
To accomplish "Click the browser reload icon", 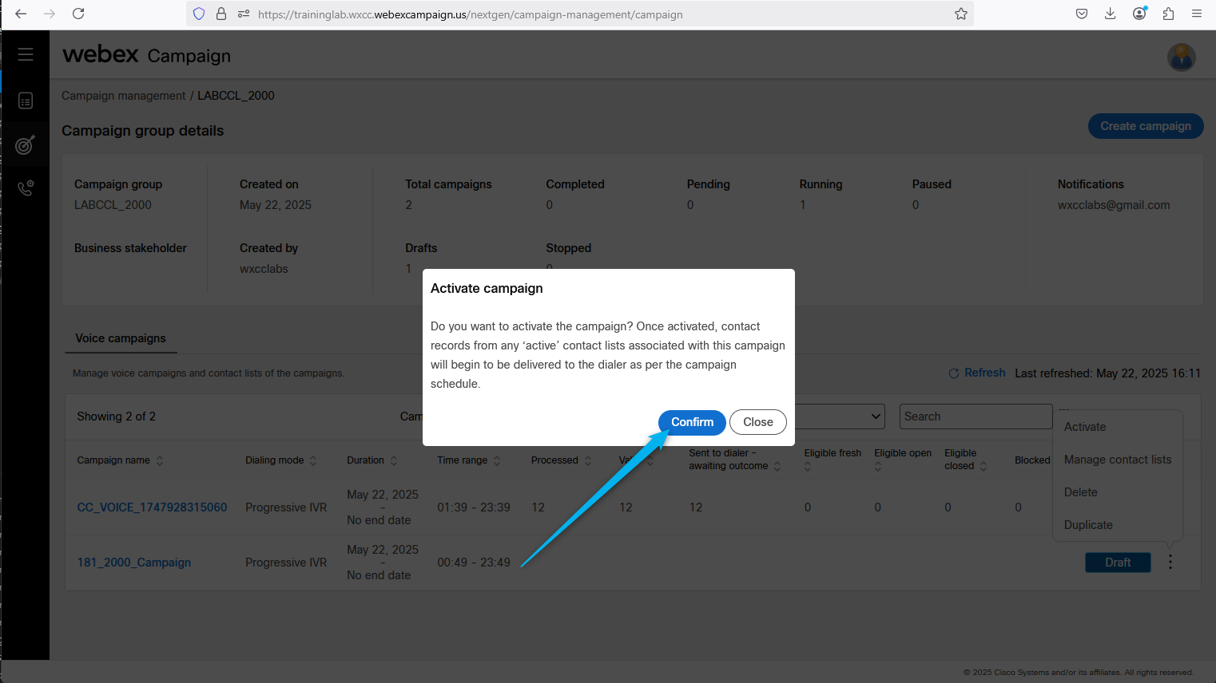I will (78, 14).
